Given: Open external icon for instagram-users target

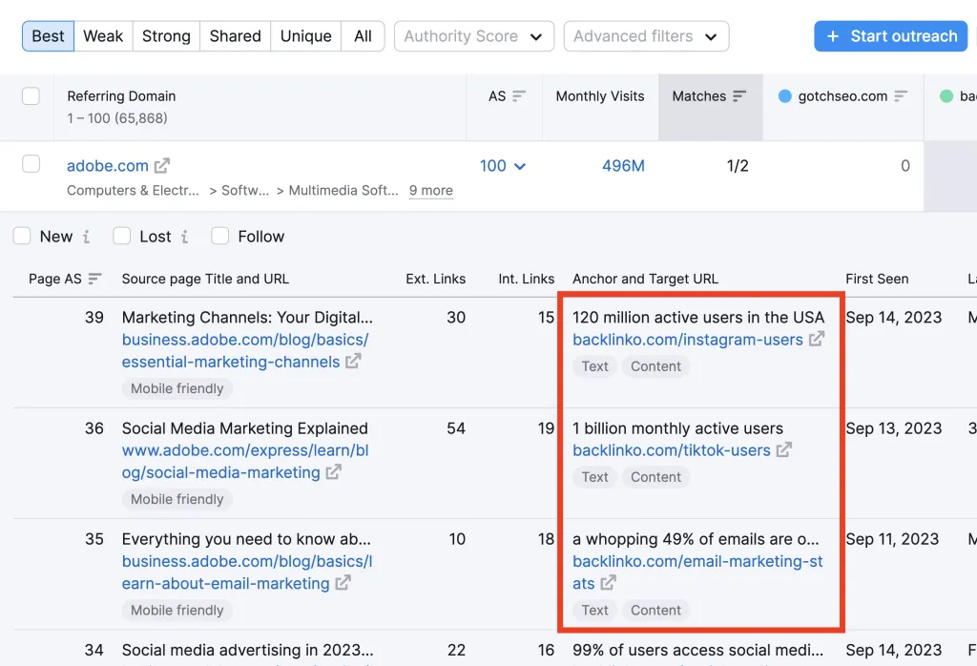Looking at the screenshot, I should coord(817,339).
